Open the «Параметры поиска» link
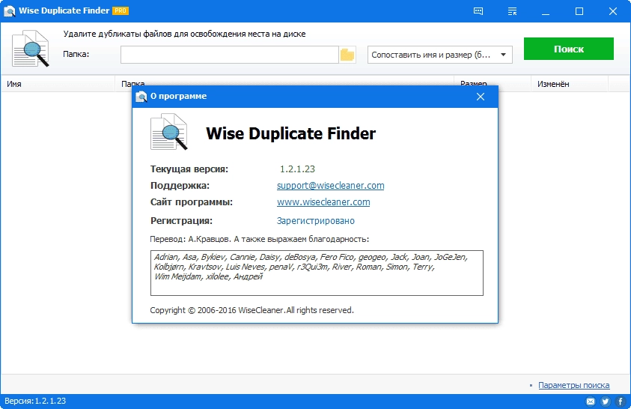Viewport: 631px width, 409px height. tap(574, 385)
